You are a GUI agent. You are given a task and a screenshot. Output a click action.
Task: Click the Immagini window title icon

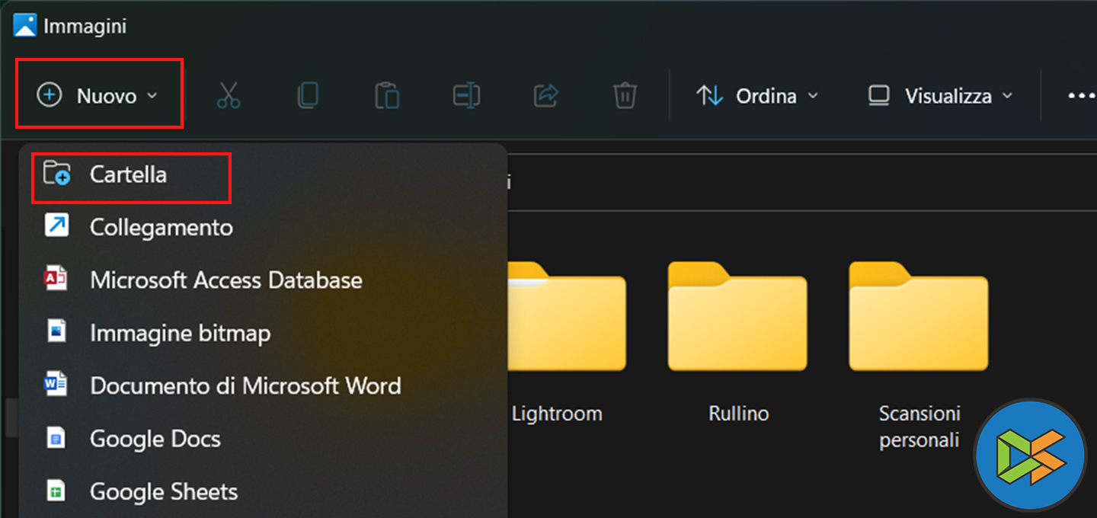click(24, 26)
